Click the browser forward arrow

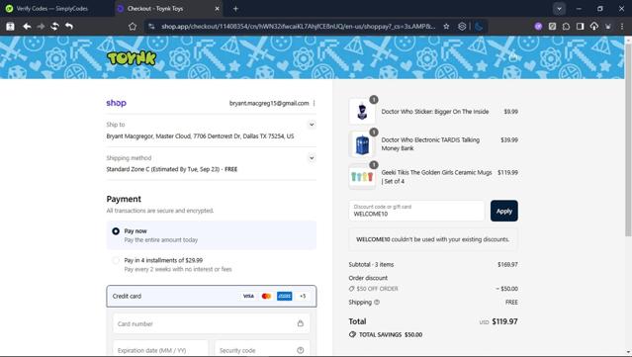coord(41,26)
